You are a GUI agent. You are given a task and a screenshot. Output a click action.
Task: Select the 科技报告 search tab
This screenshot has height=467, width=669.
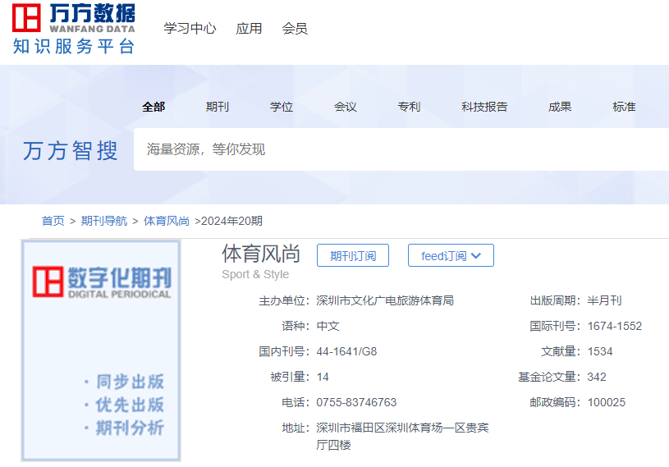click(x=484, y=107)
